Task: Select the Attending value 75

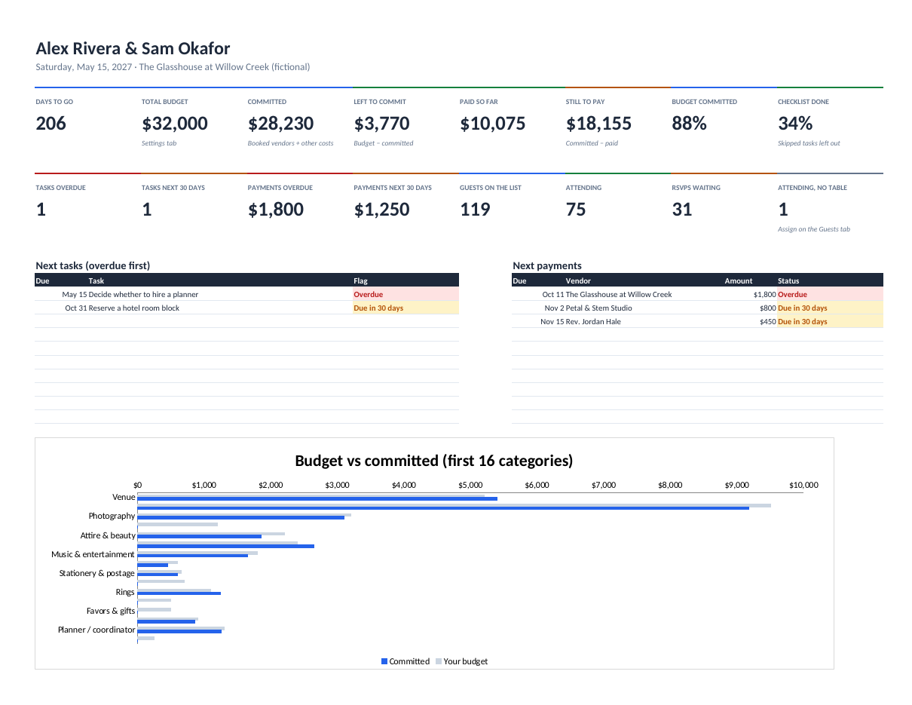Action: coord(576,210)
